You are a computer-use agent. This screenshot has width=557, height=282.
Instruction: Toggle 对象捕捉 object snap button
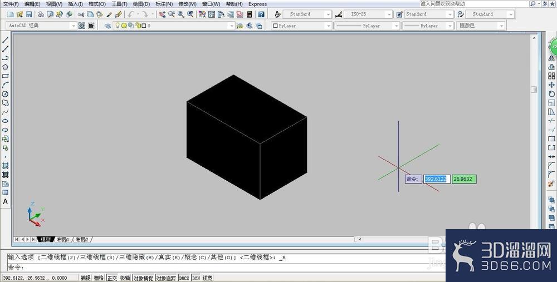(x=143, y=278)
